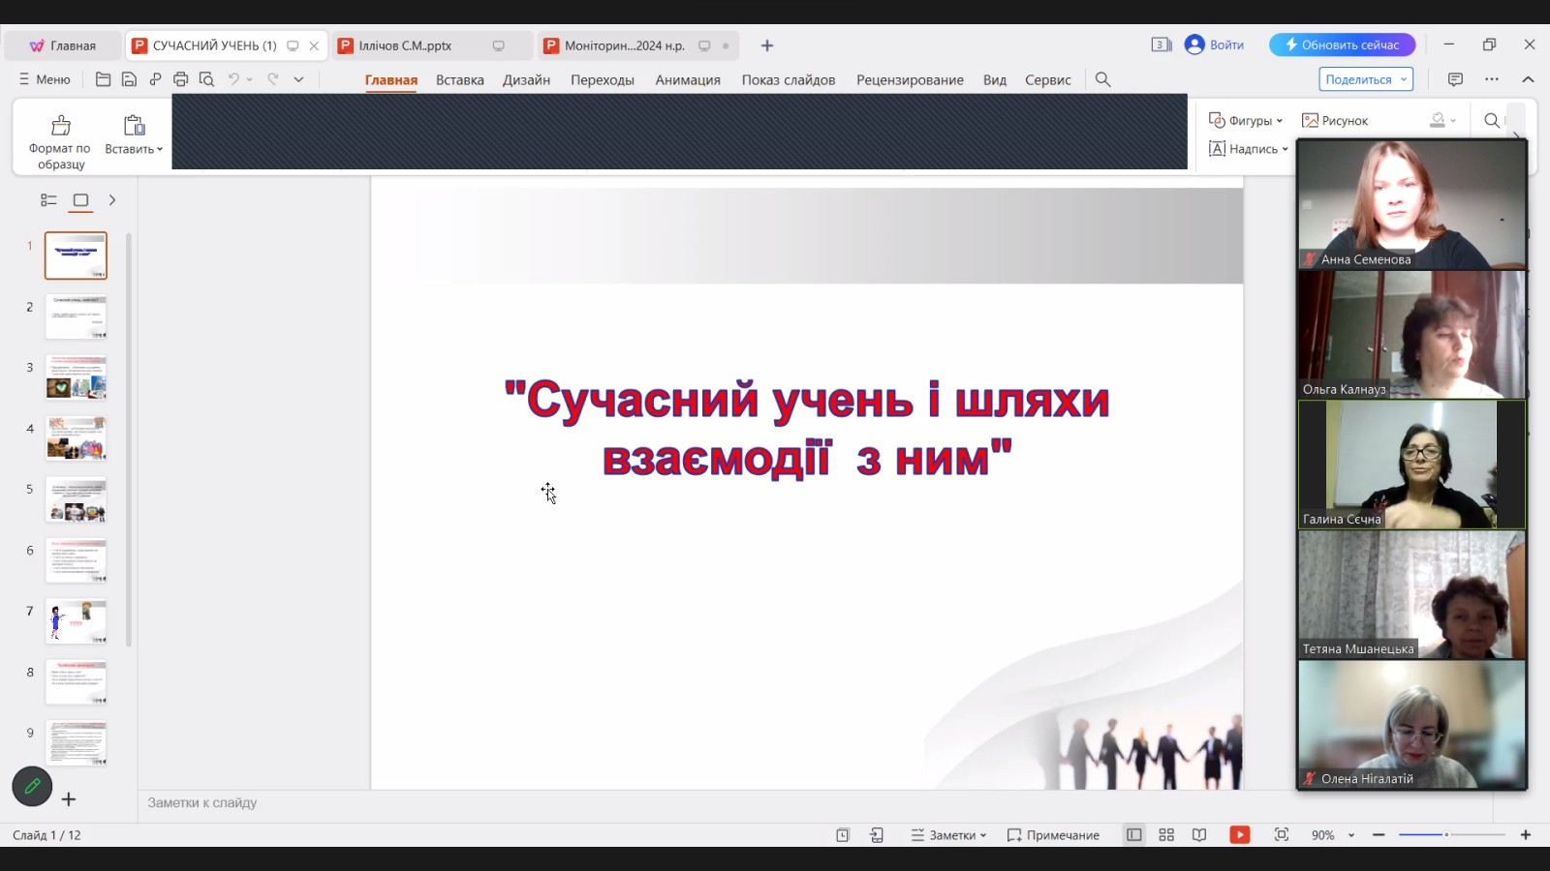Click the ribbon find magnifier beside fill color
Viewport: 1550px width, 871px height.
click(1492, 120)
